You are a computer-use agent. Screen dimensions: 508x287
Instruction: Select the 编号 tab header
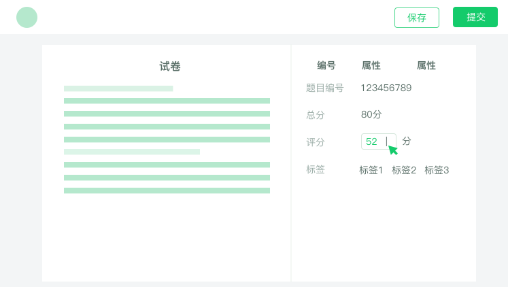[326, 65]
